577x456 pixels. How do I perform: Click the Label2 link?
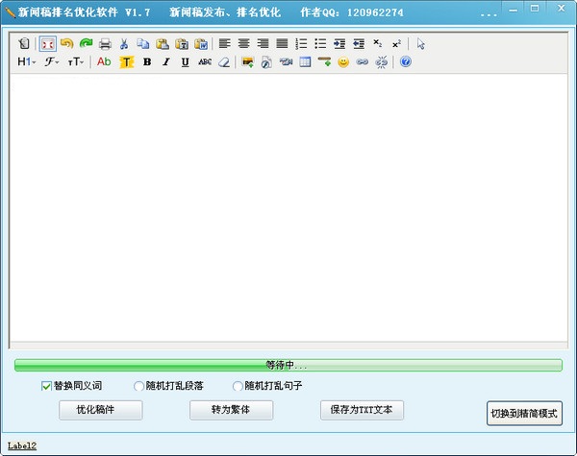(22, 446)
